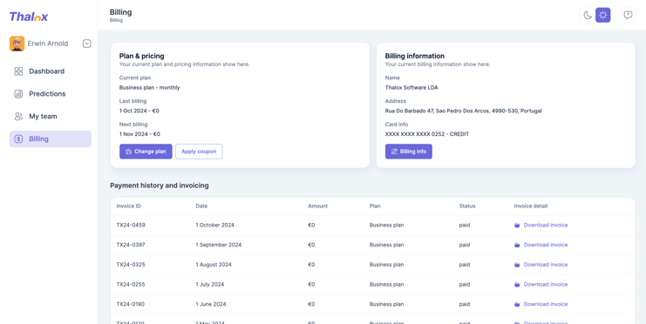Click the next billing 1 Nov 2024 value
Screen dimensions: 646x324
(x=139, y=134)
